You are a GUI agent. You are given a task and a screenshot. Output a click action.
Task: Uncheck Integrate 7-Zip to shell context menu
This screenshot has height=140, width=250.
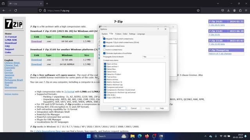104,39
